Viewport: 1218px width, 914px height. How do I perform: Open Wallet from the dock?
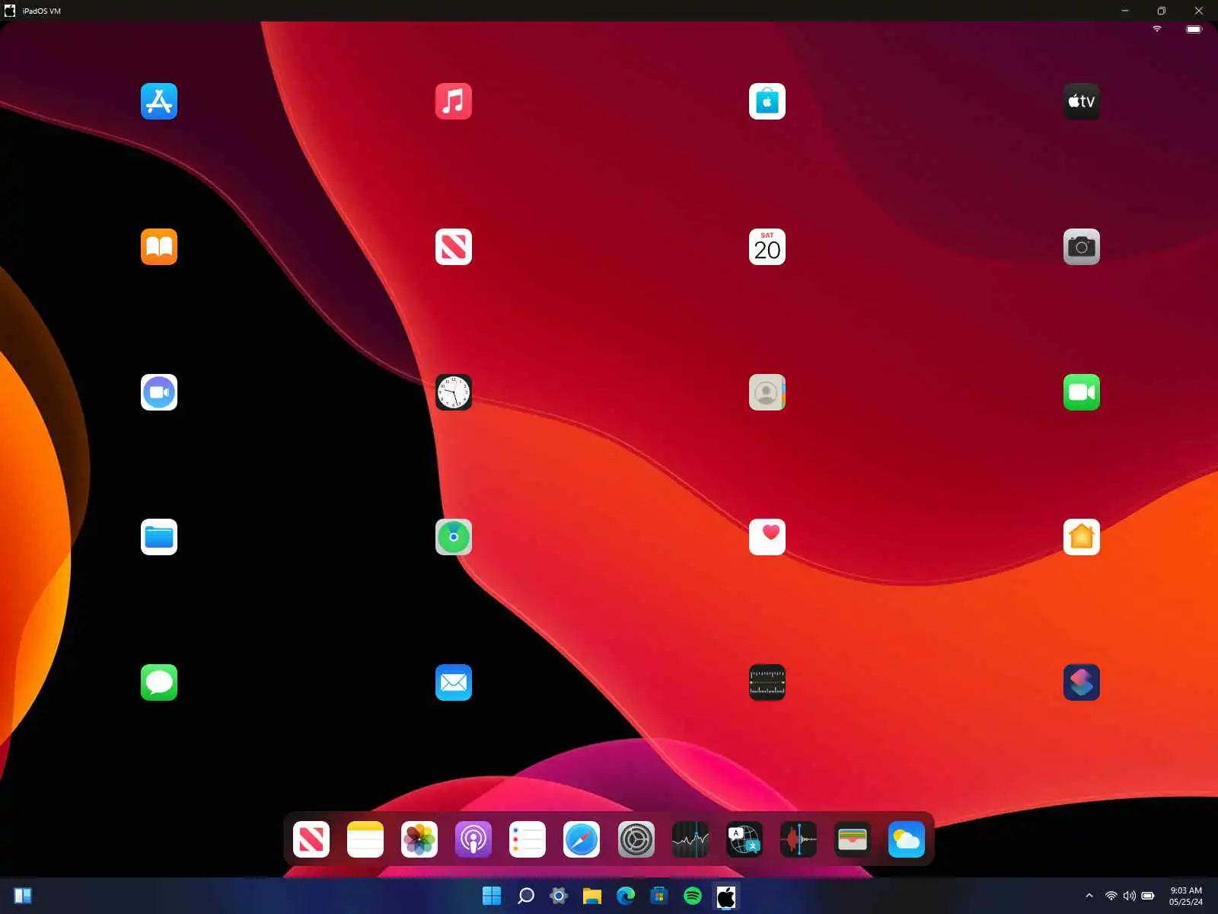(853, 839)
